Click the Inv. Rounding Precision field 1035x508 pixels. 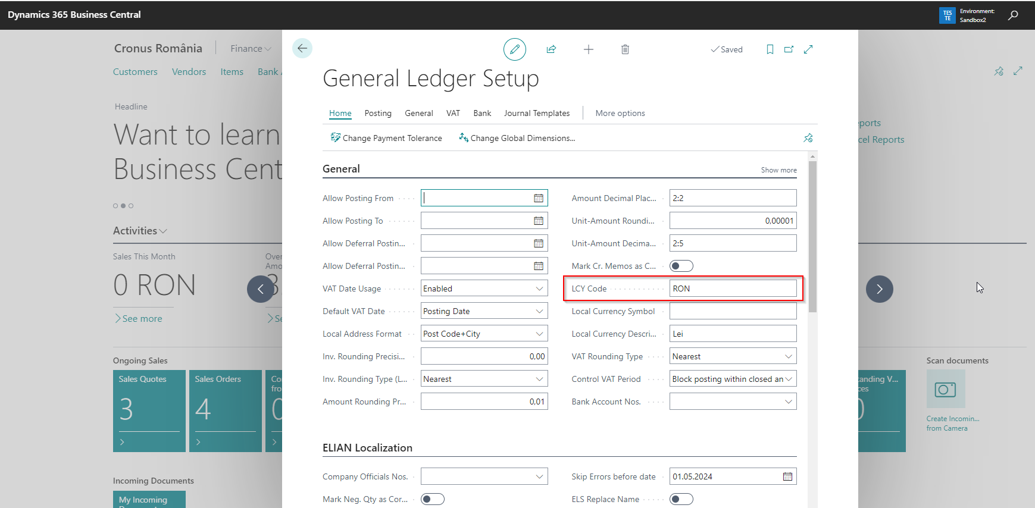pos(484,356)
